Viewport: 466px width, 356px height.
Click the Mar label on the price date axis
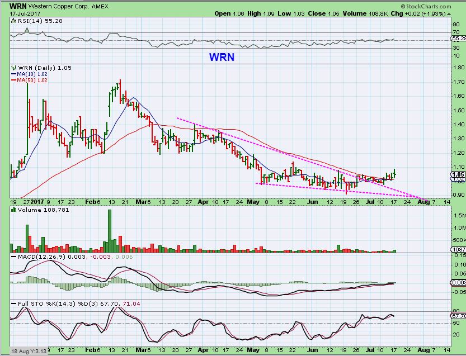pos(141,202)
